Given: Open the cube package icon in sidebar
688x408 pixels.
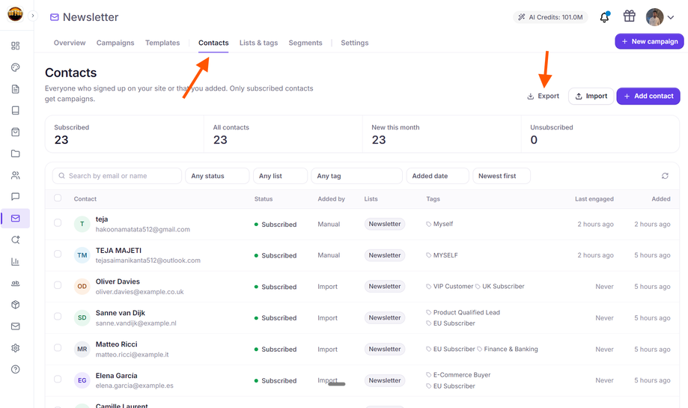Looking at the screenshot, I should point(16,305).
